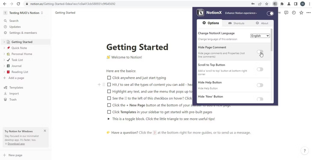Enable the Hide Page Comment toggle
This screenshot has width=312, height=160.
tap(260, 52)
